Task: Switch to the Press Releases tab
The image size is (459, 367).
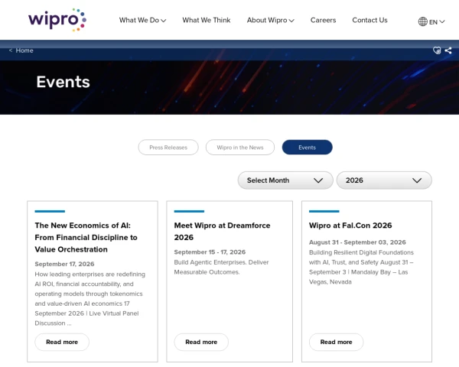Action: point(168,148)
